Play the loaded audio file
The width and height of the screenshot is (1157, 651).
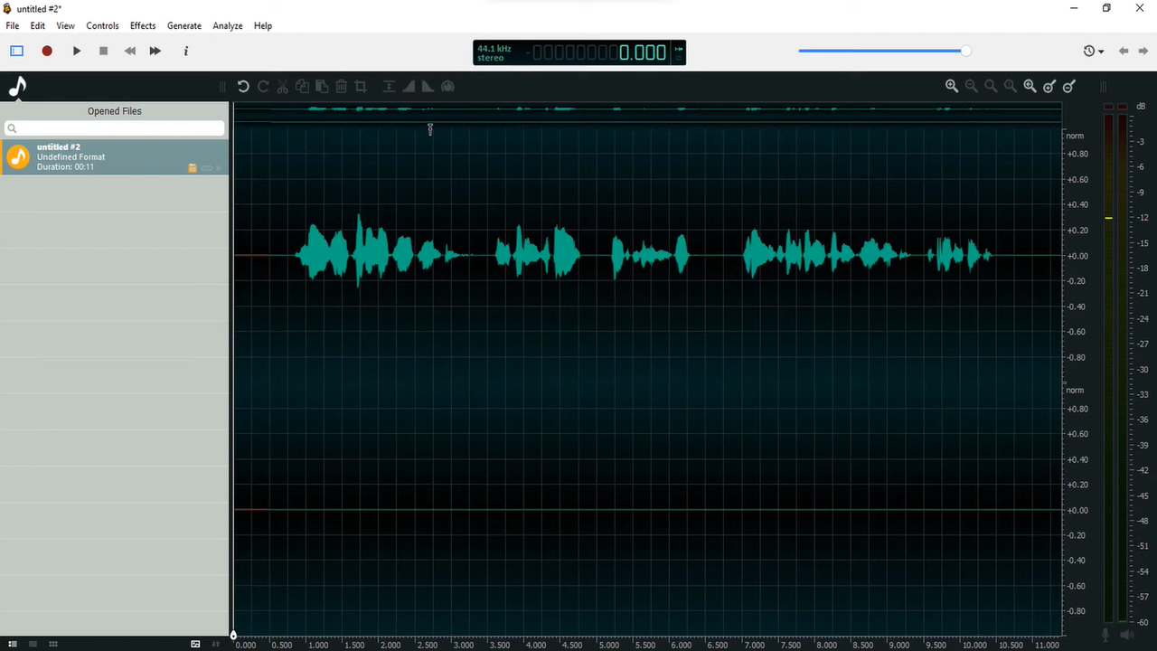point(76,51)
